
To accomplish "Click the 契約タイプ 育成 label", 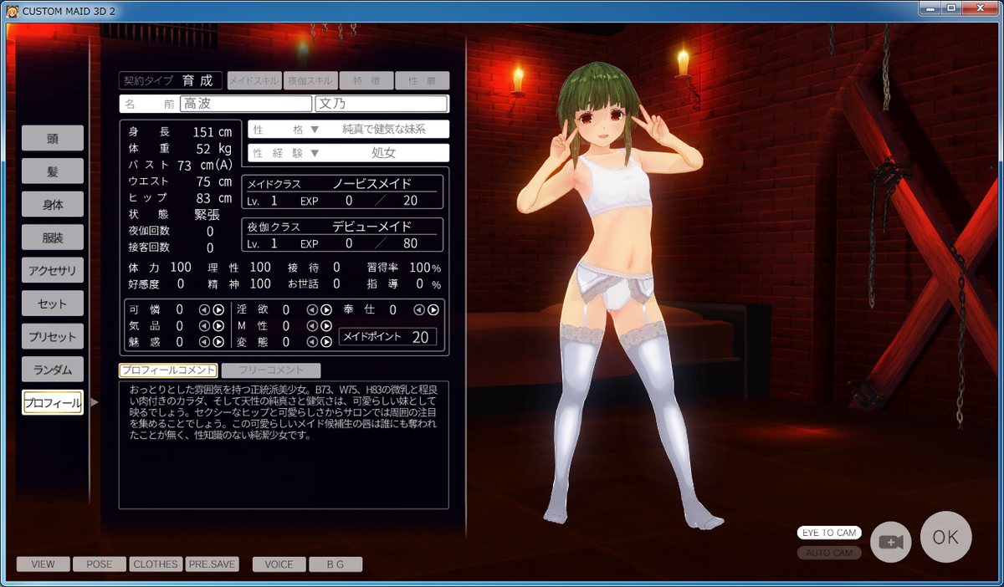I will 171,80.
